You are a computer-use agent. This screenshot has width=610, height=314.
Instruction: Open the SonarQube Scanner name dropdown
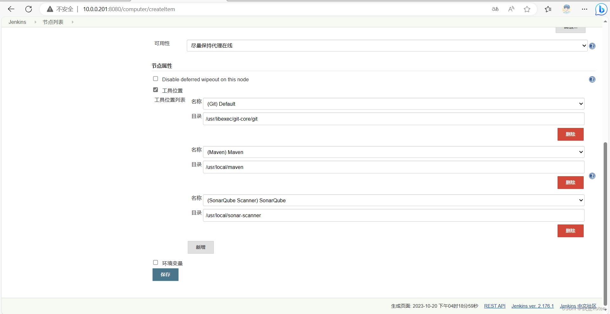coord(394,200)
